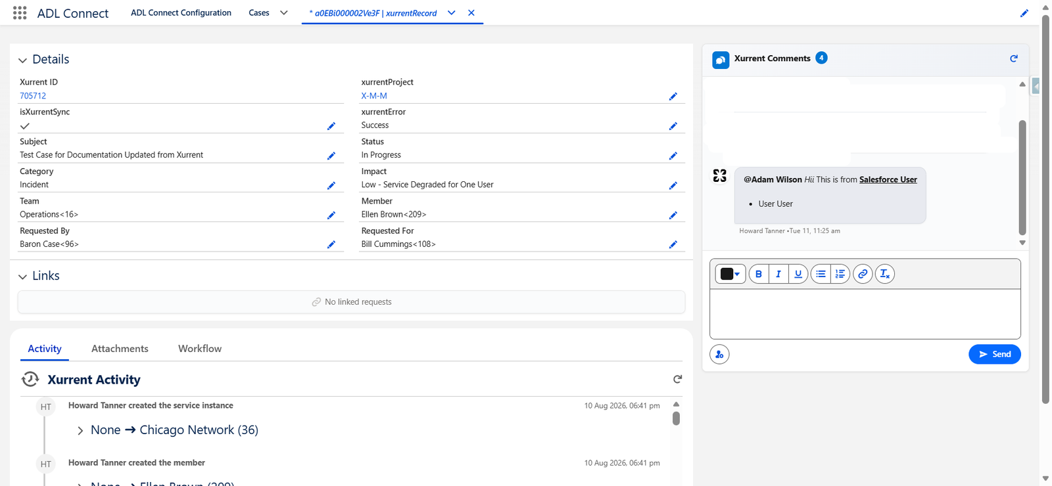The image size is (1052, 486).
Task: Edit the Subject field
Action: coord(331,156)
